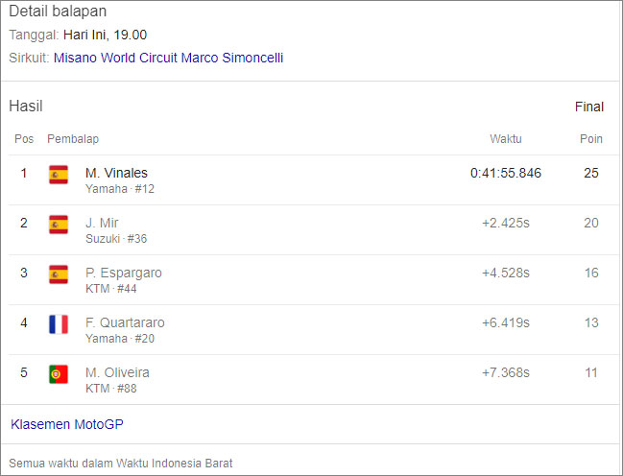The image size is (623, 476).
Task: Select rider F. Quartararo
Action: 125,322
